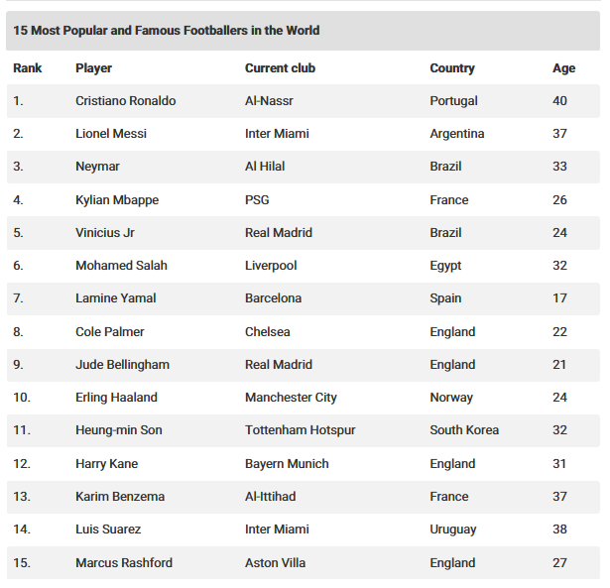Click Aston Villa in Marcus Rashford's row
This screenshot has width=610, height=588.
tap(276, 563)
